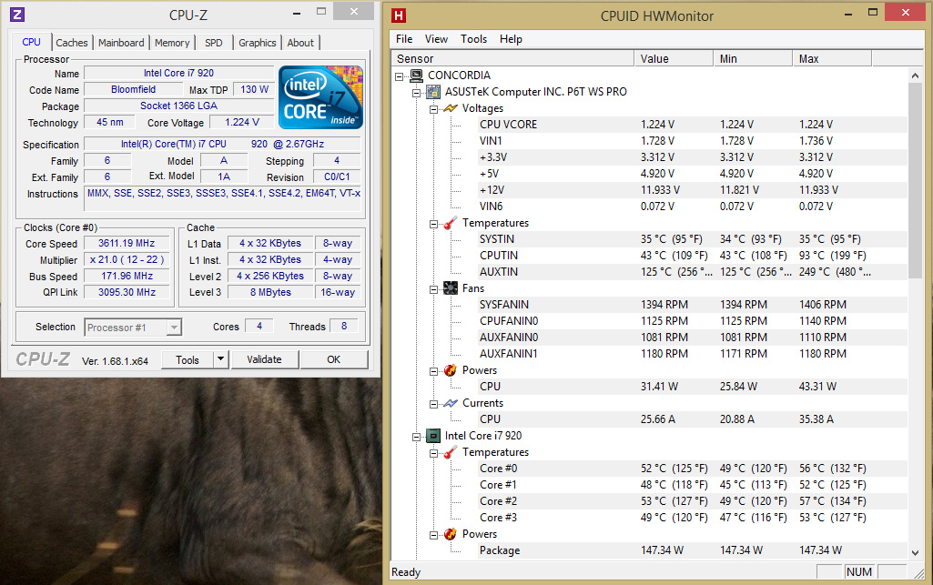Click the Core Speed 3611.19 MHz field

pos(127,243)
